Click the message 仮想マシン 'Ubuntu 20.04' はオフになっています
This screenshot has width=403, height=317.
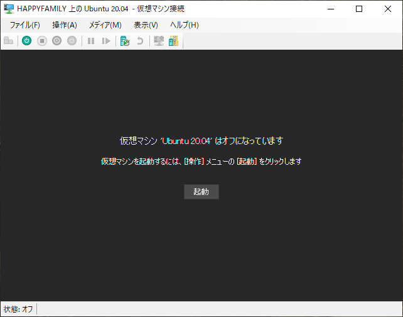coord(201,141)
